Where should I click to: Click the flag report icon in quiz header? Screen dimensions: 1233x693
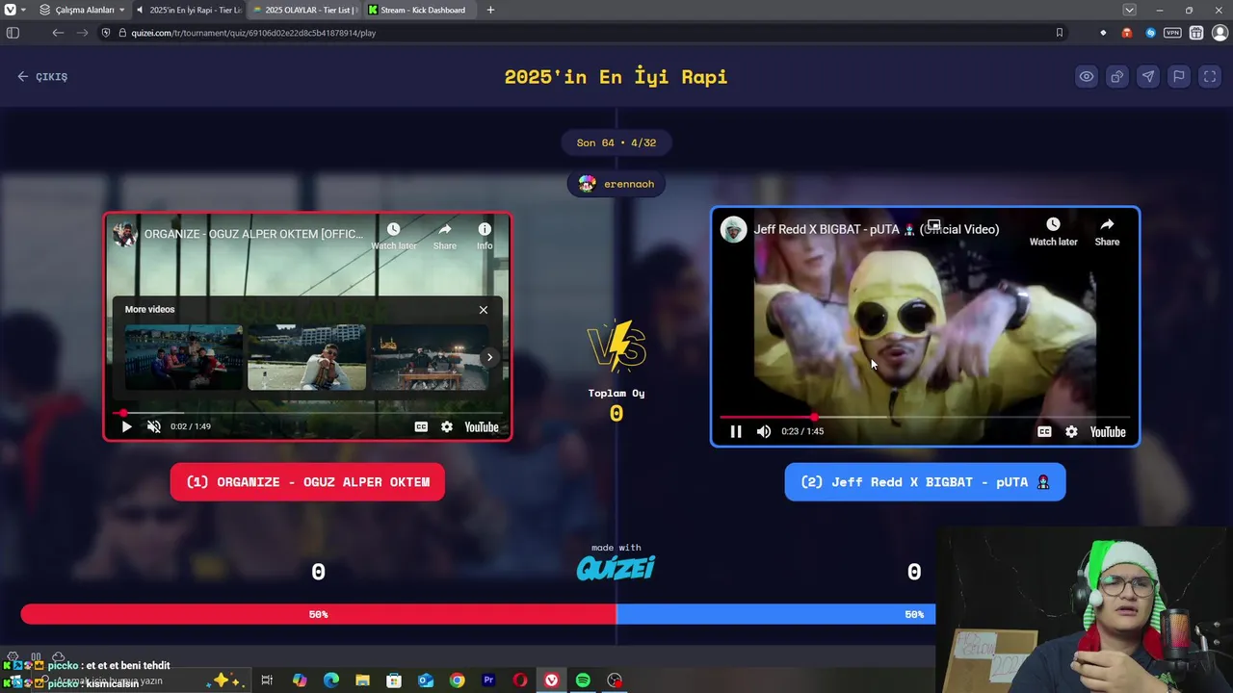(1178, 77)
